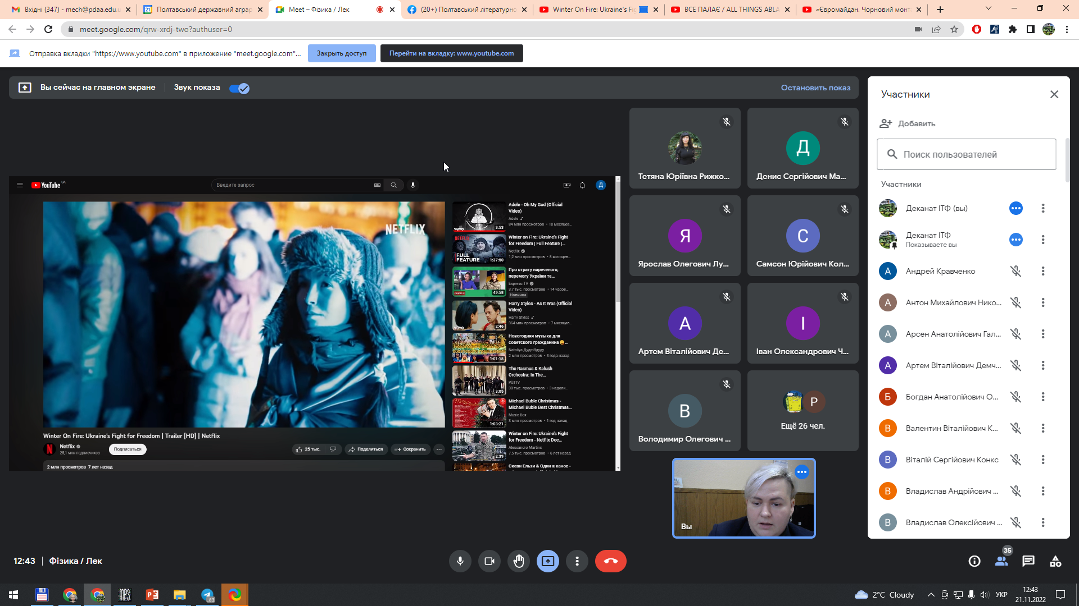This screenshot has width=1079, height=606.
Task: Mute Арсен Анатолійович in participants list
Action: 1015,334
